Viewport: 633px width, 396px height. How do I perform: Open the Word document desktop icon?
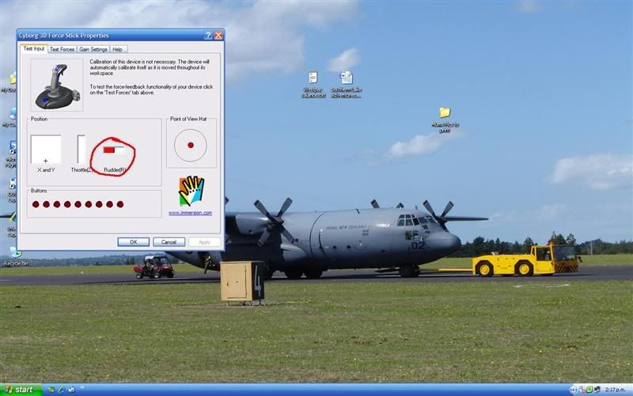click(x=346, y=78)
